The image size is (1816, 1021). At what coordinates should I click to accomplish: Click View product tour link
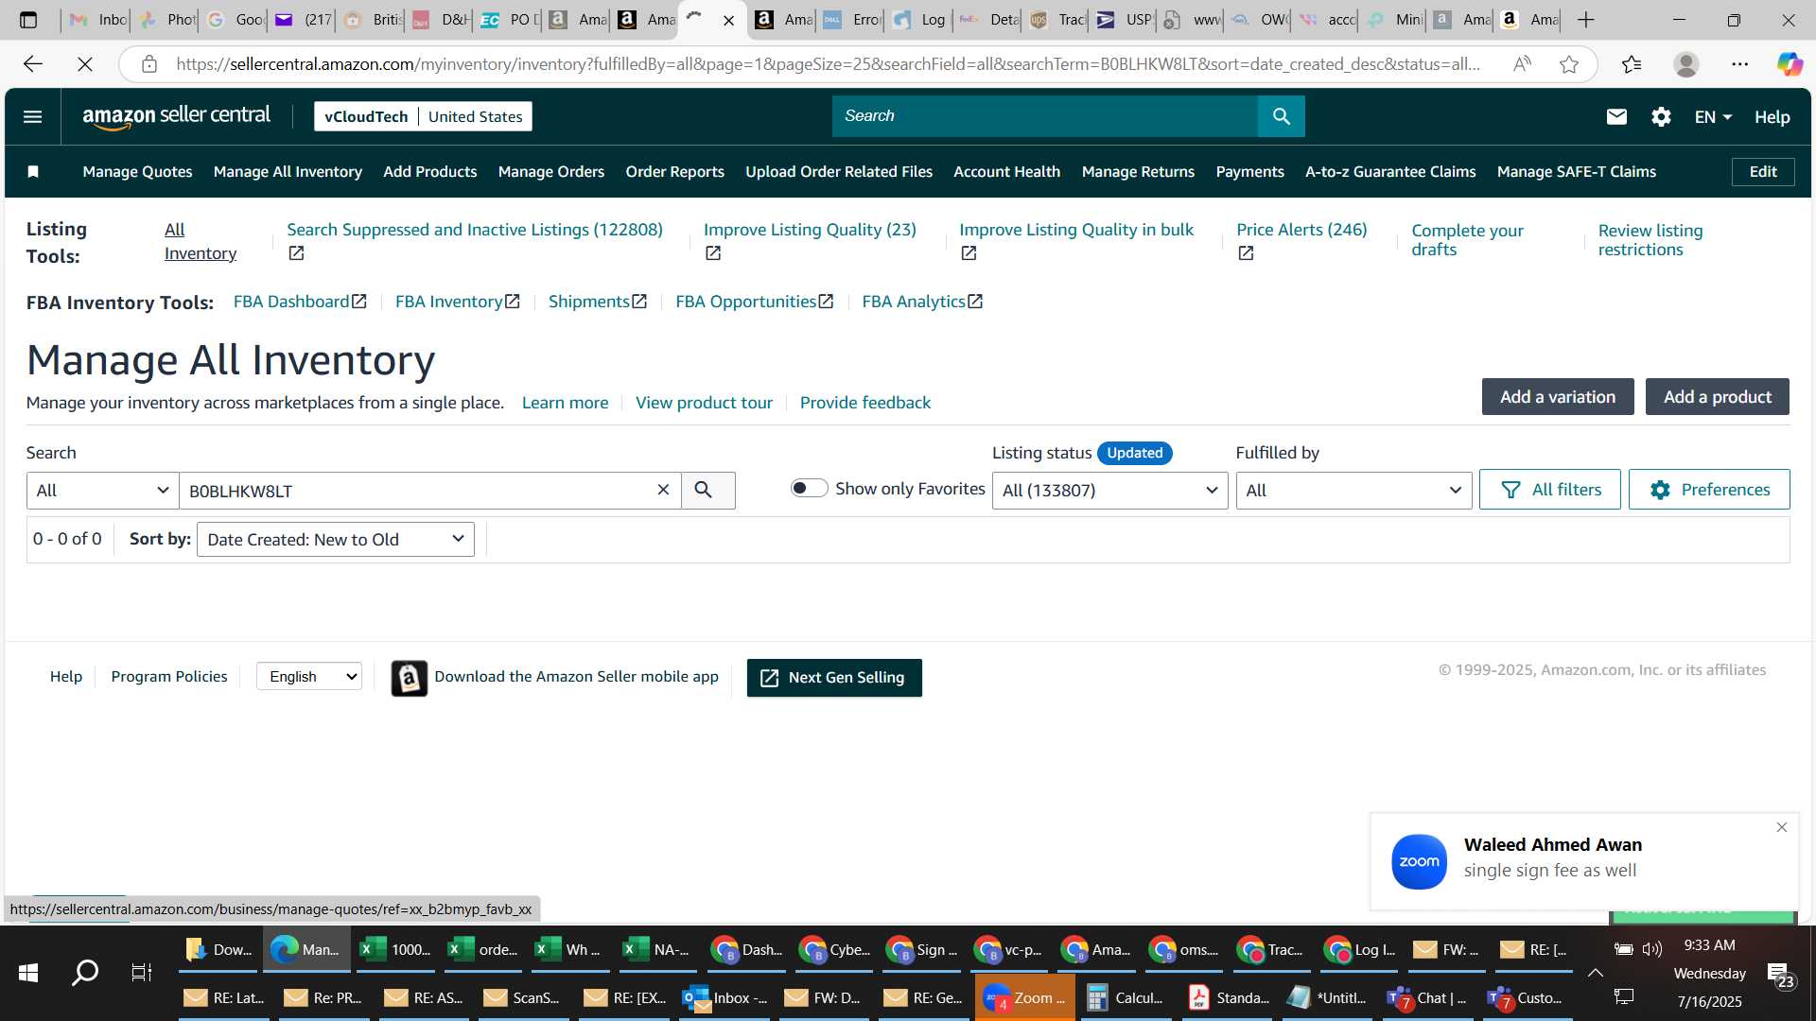coord(704,403)
